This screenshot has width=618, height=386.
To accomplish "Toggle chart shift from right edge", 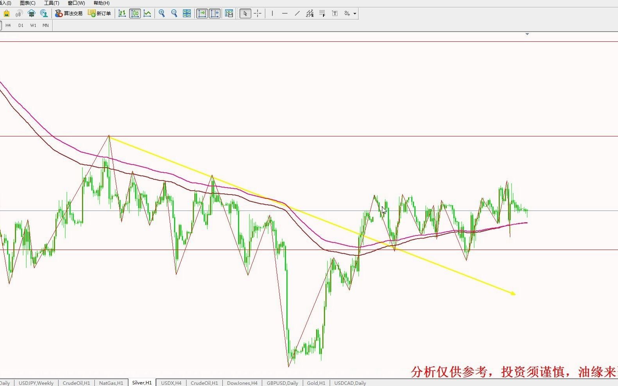I will [215, 14].
